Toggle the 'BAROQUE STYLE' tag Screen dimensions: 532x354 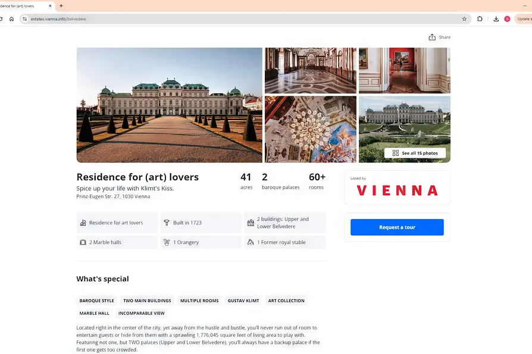[96, 300]
